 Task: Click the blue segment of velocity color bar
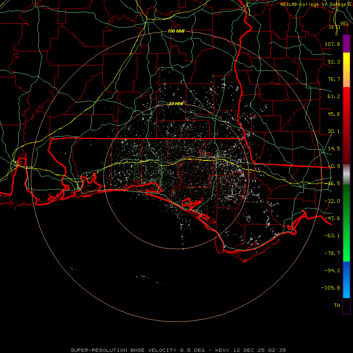(346, 280)
